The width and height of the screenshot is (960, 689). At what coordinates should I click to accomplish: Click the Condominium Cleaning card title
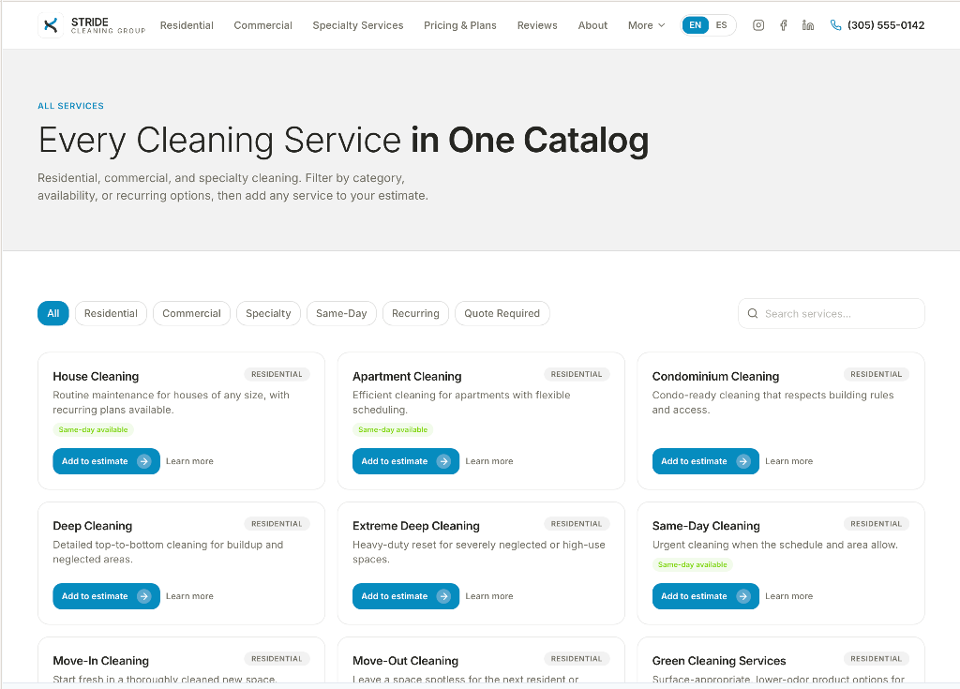(x=715, y=376)
